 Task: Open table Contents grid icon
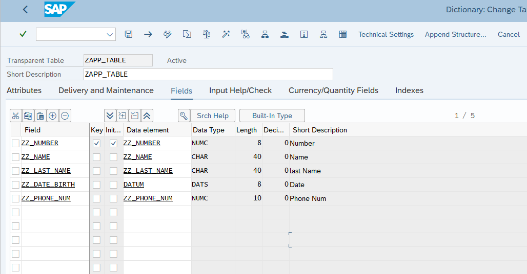click(x=343, y=34)
